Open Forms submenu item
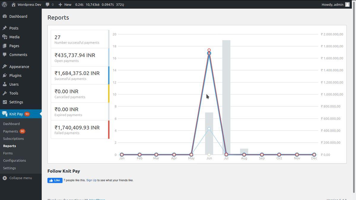Image resolution: width=356 pixels, height=200 pixels. pyautogui.click(x=8, y=153)
